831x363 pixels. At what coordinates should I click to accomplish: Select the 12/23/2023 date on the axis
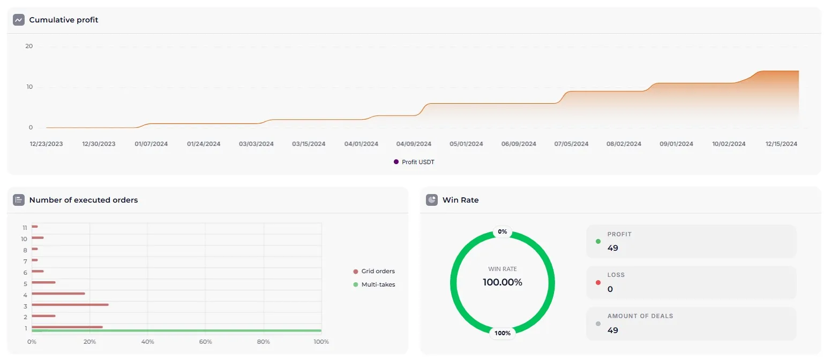tap(46, 144)
